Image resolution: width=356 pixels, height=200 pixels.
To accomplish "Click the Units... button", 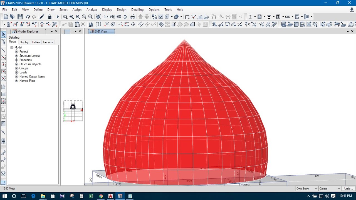I will 348,188.
